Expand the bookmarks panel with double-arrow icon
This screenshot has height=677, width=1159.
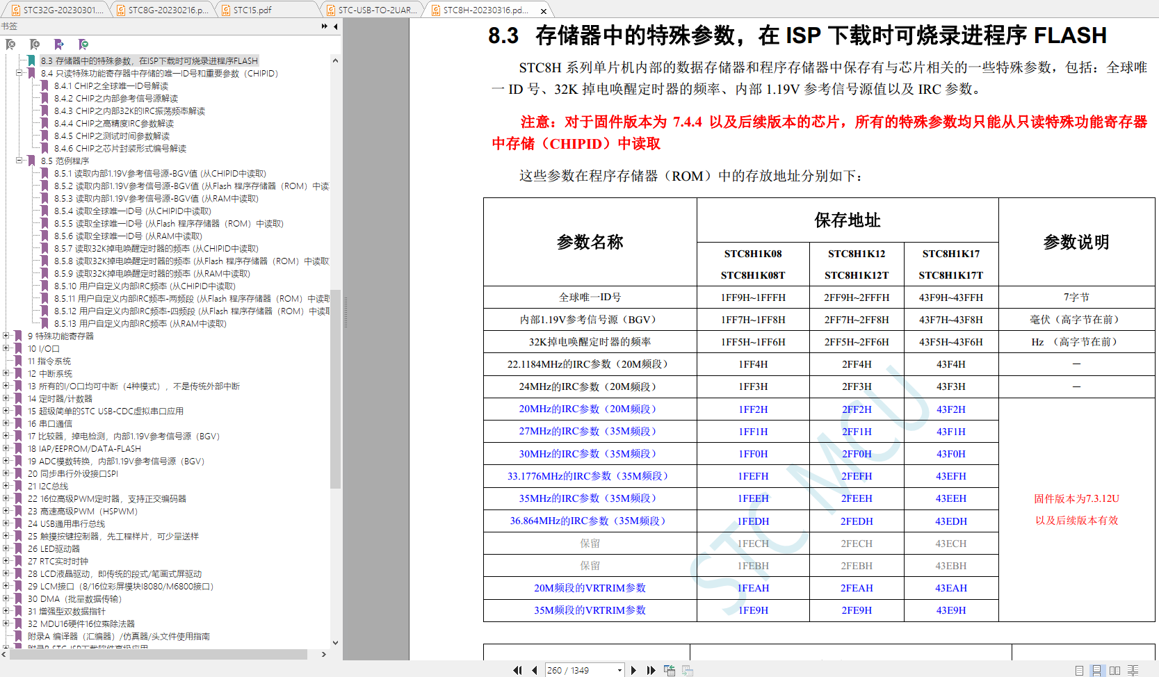[324, 26]
